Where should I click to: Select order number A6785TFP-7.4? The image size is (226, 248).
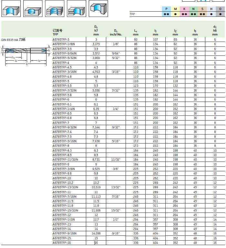coord(62,132)
